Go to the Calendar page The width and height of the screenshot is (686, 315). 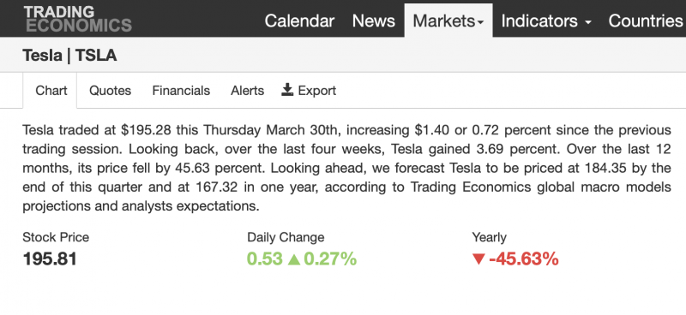(x=299, y=21)
